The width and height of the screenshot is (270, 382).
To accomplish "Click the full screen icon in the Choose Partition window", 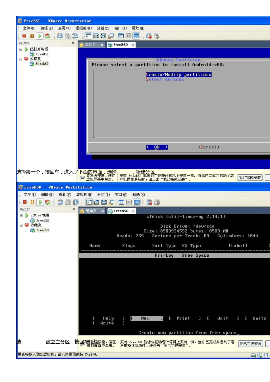I will pos(103,36).
